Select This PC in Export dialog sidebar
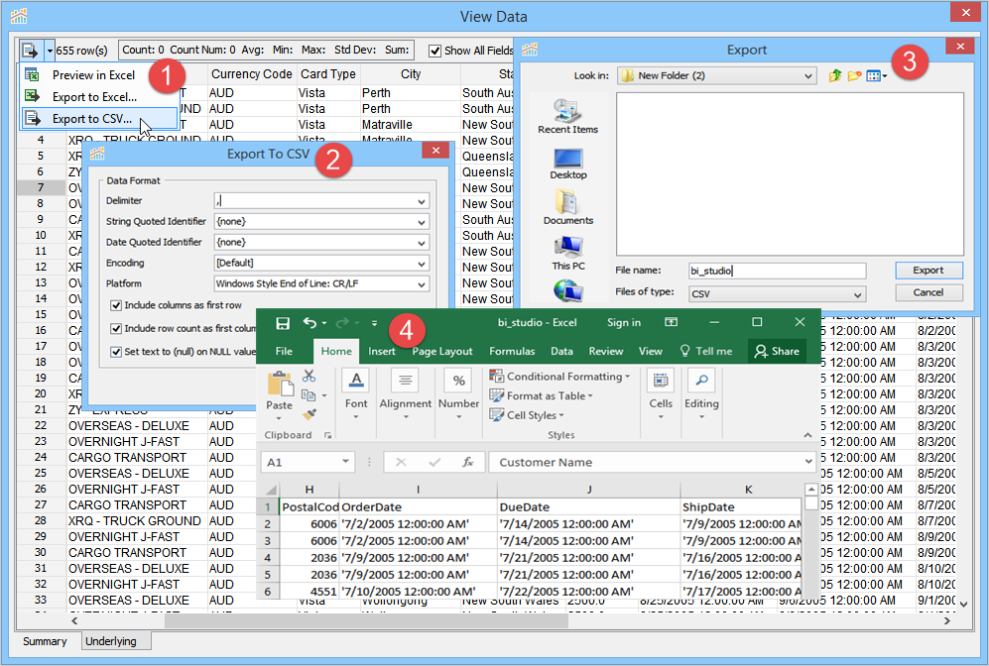 567,254
